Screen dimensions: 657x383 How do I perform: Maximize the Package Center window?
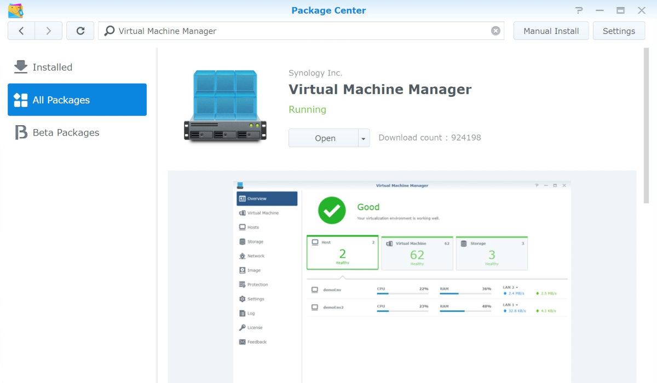click(620, 10)
